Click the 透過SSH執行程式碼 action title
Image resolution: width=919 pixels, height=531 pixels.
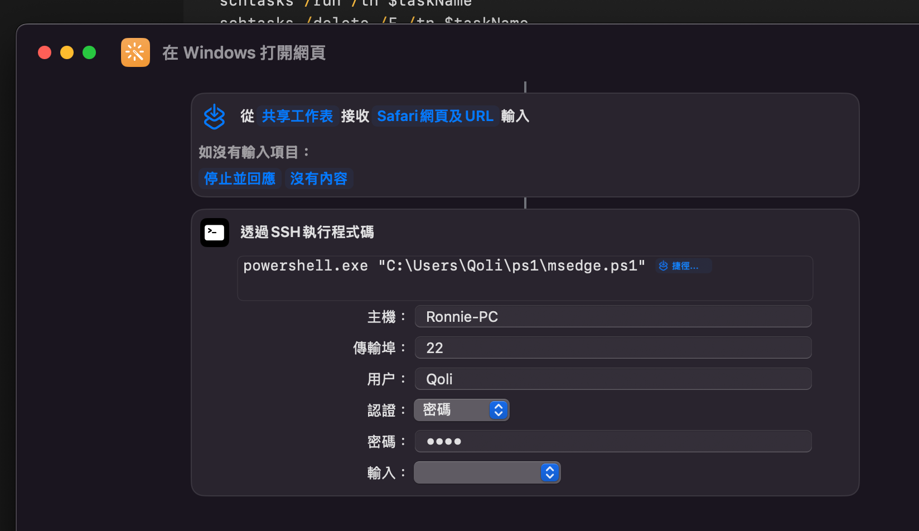point(307,232)
